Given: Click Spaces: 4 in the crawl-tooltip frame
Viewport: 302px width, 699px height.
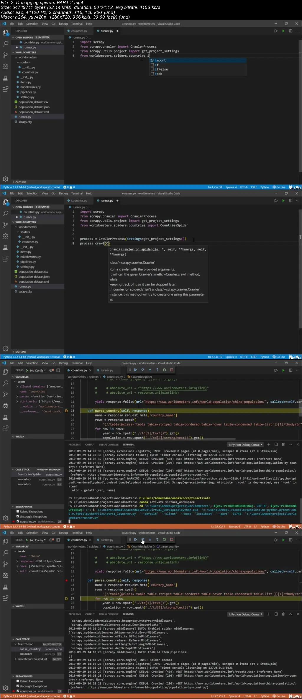Looking at the screenshot, I should tap(231, 357).
